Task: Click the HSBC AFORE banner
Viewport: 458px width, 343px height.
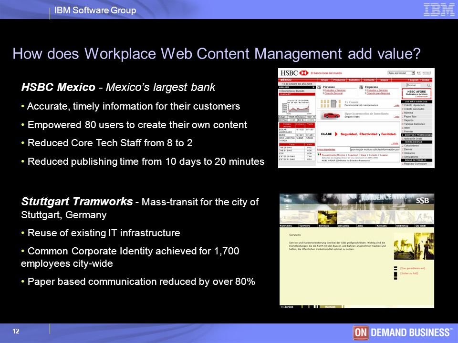Action: coord(416,93)
